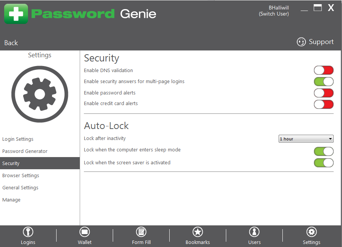342x247 pixels.
Task: Click Switch User under BHalliwill
Action: click(274, 14)
